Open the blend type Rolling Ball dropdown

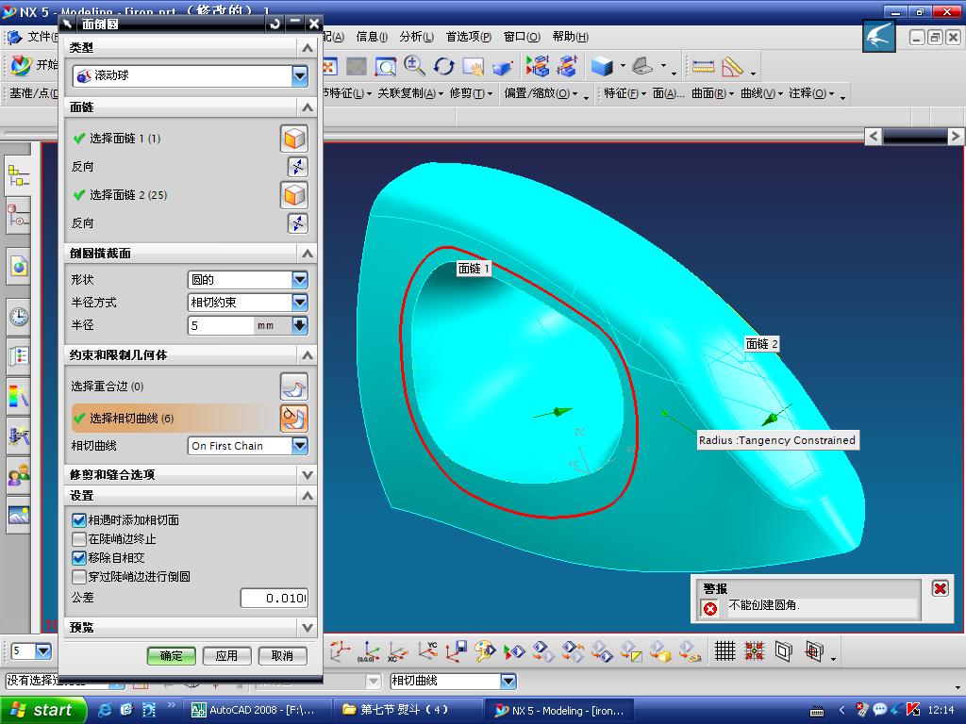[x=300, y=75]
